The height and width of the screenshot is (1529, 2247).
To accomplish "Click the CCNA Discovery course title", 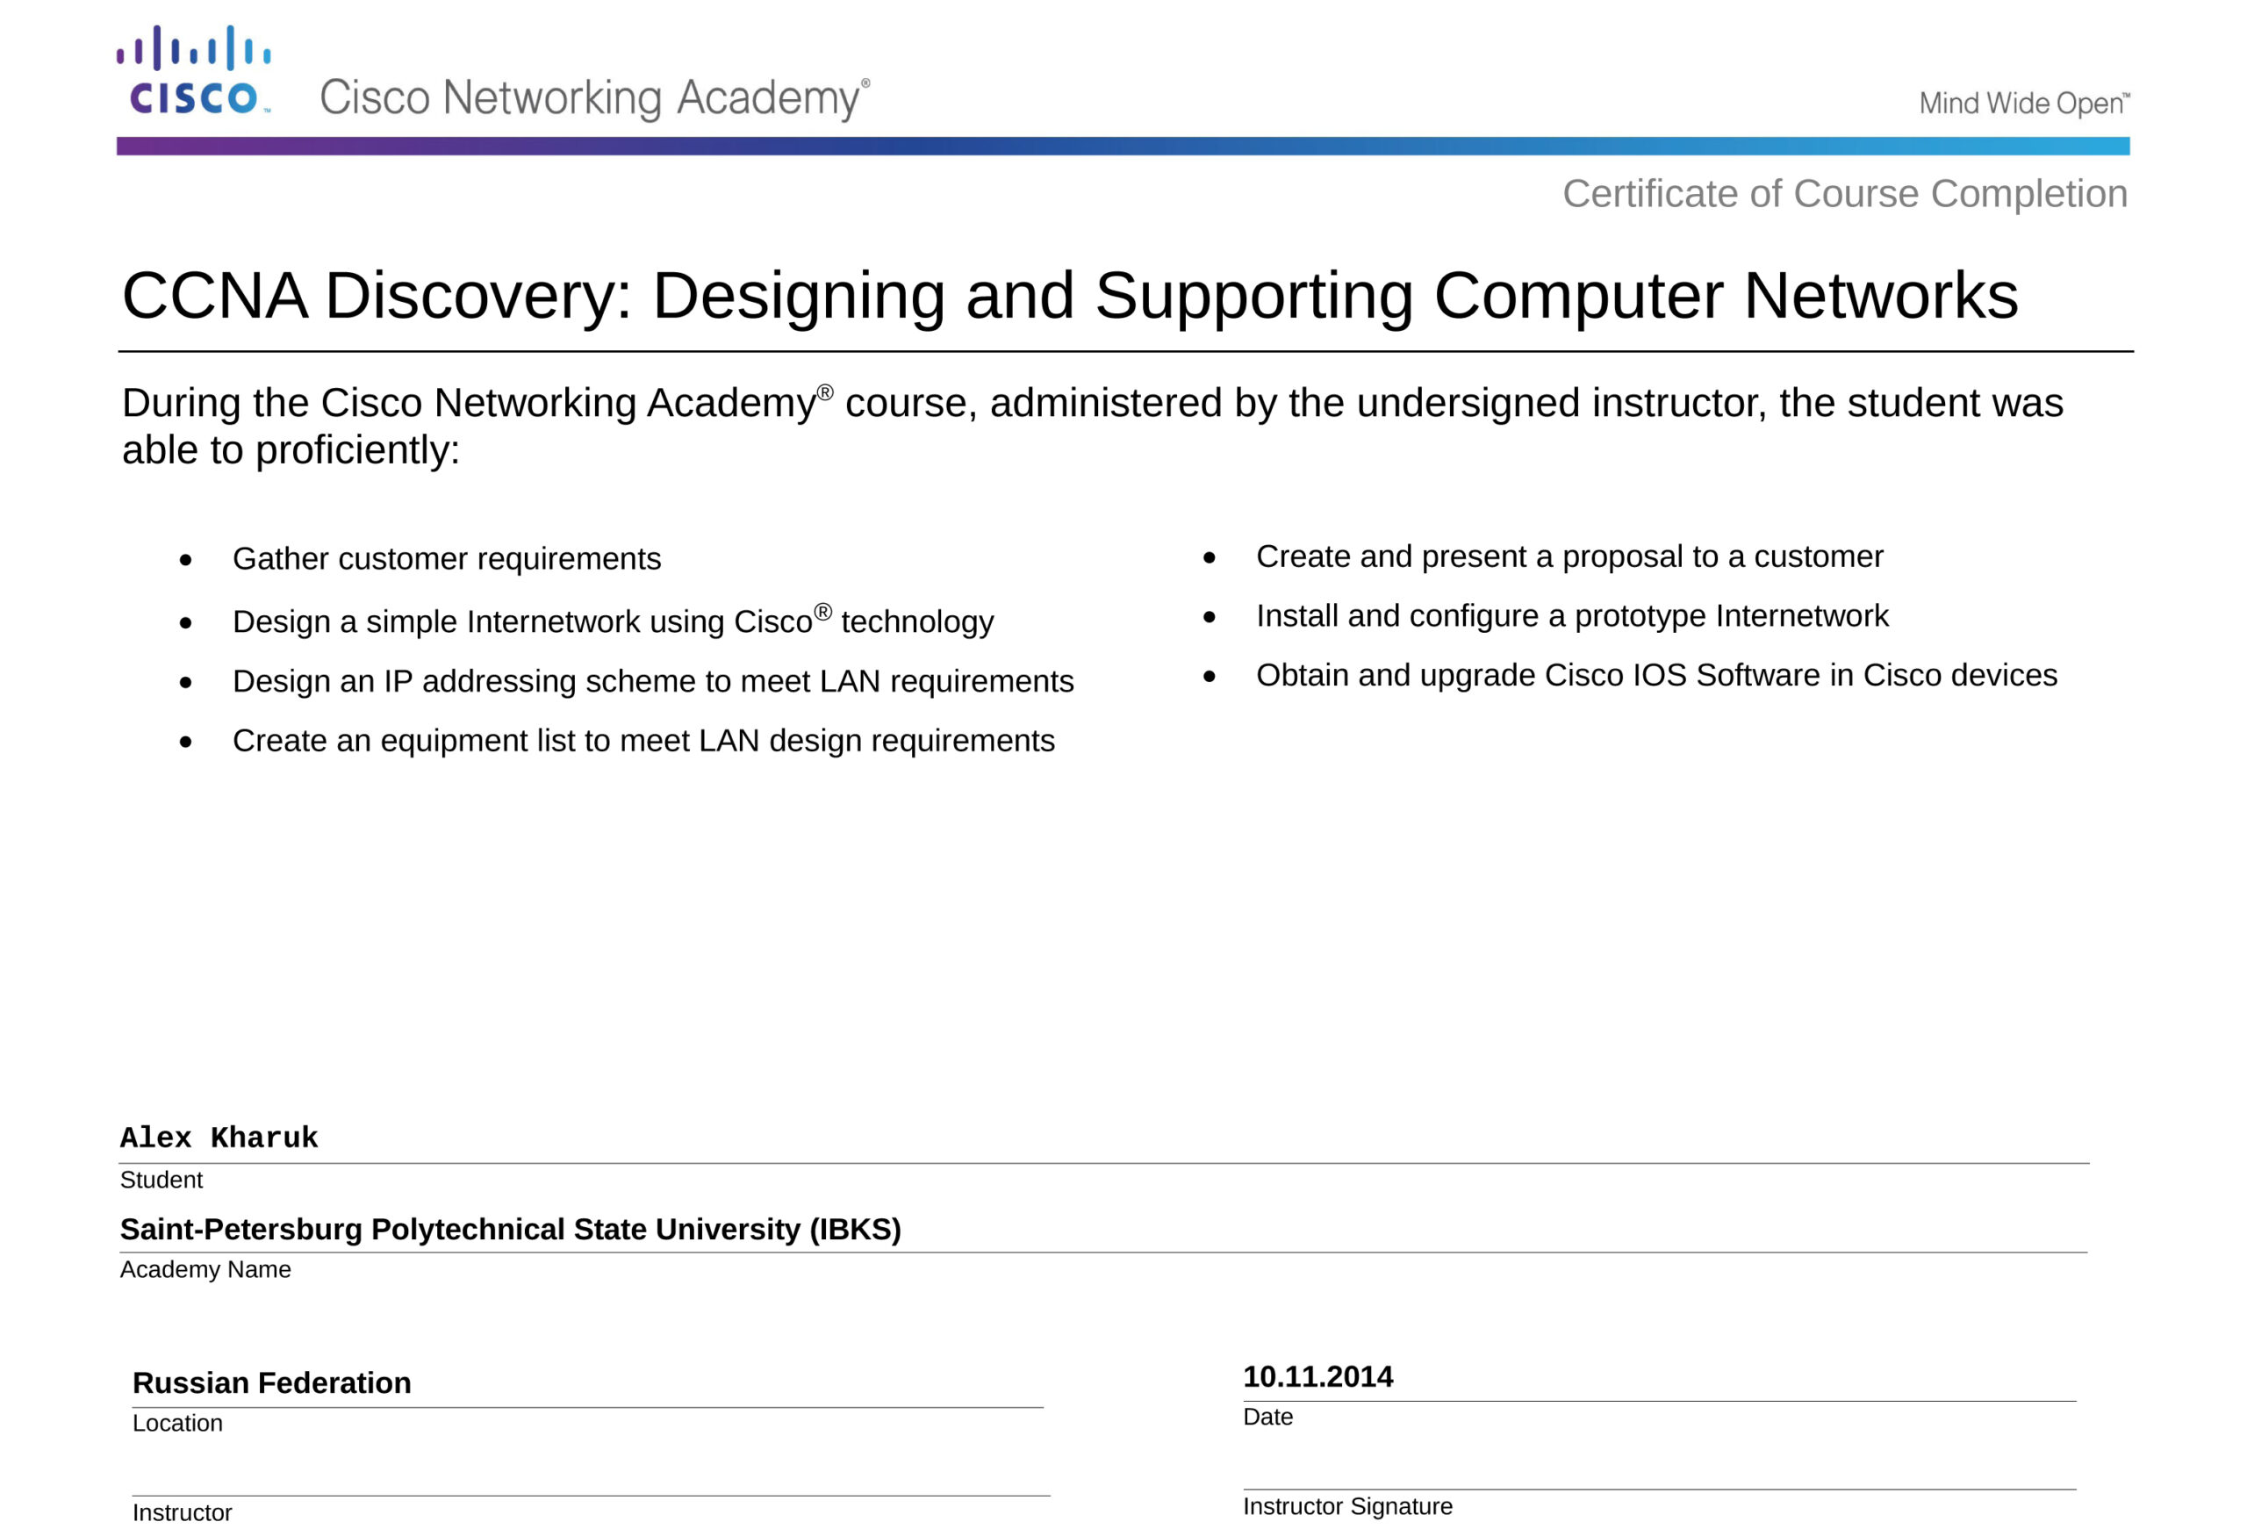I will [x=1069, y=296].
